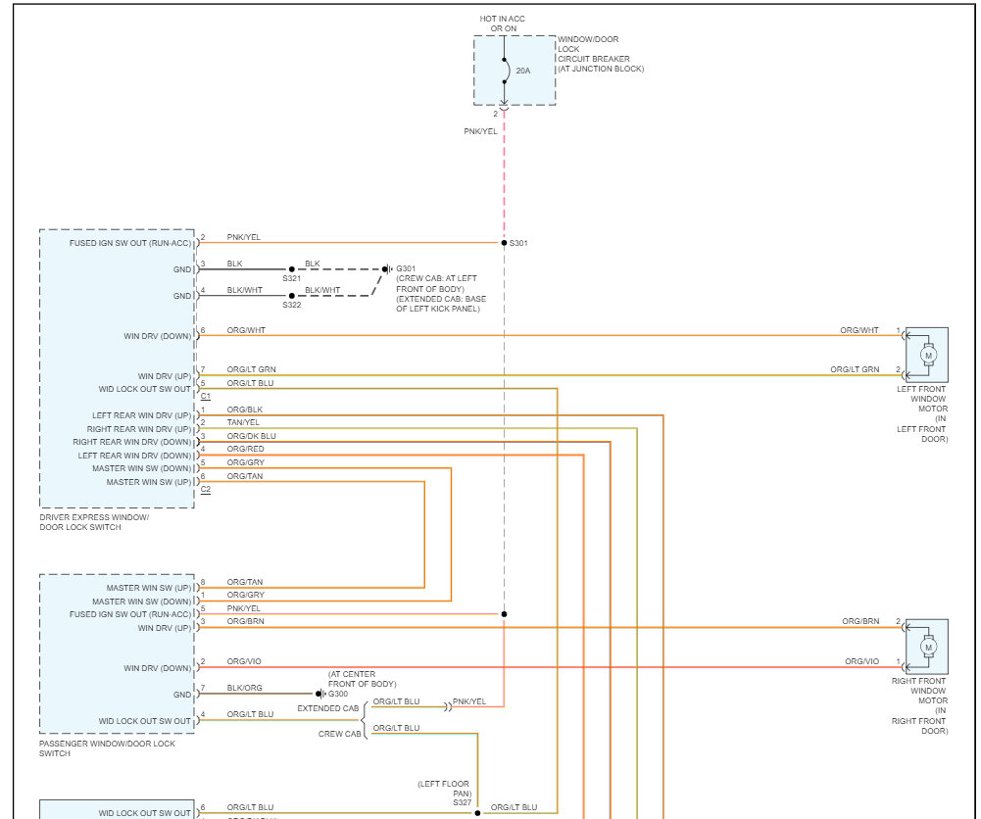981x819 pixels.
Task: Click the ORG/VIO label by right motor
Action: [x=862, y=661]
